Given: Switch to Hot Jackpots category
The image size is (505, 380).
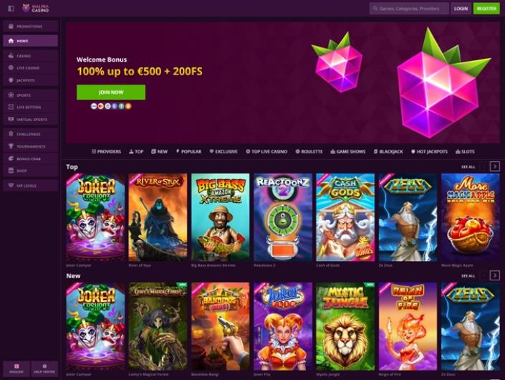Looking at the screenshot, I should [429, 151].
